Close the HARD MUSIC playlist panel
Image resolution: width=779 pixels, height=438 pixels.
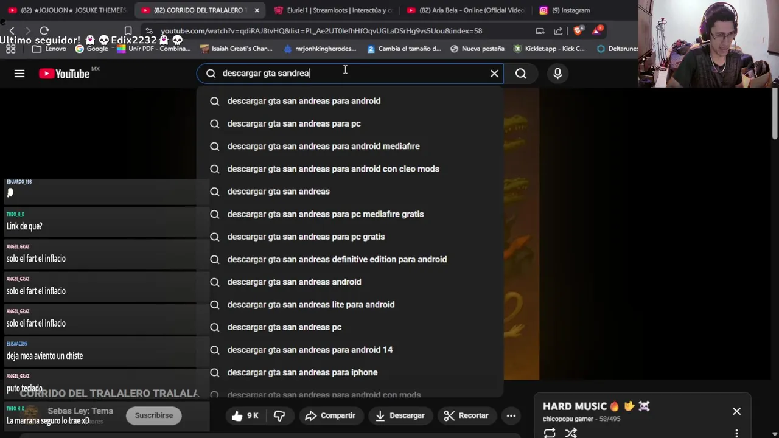(x=736, y=411)
